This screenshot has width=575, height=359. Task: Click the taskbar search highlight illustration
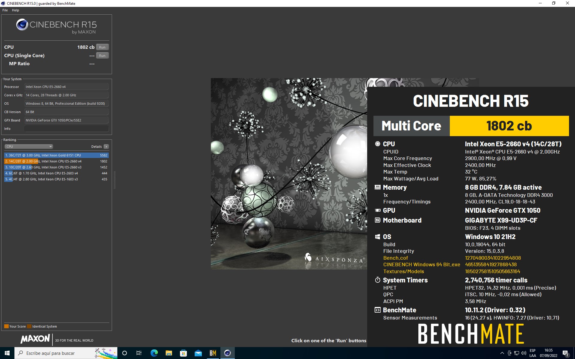click(x=105, y=353)
